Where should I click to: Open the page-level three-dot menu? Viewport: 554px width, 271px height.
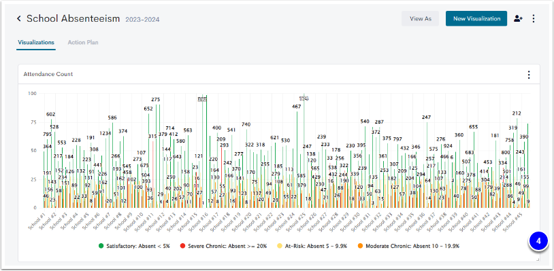[x=534, y=18]
